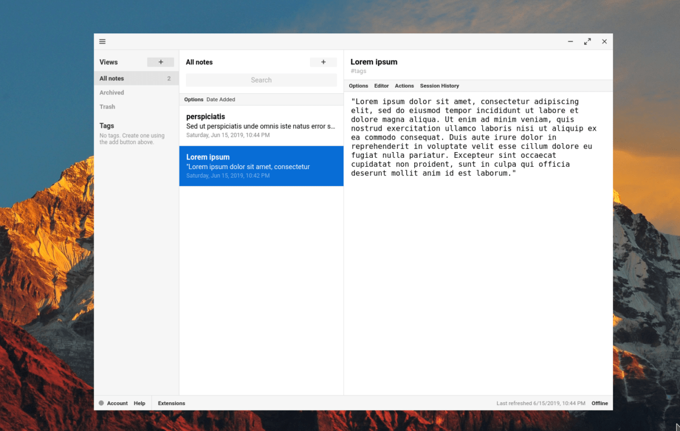Viewport: 680px width, 431px height.
Task: Click the account status circle icon
Action: pyautogui.click(x=101, y=403)
